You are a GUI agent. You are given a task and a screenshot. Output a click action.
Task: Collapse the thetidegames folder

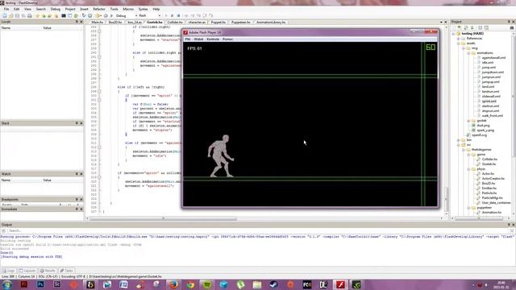[x=464, y=150]
